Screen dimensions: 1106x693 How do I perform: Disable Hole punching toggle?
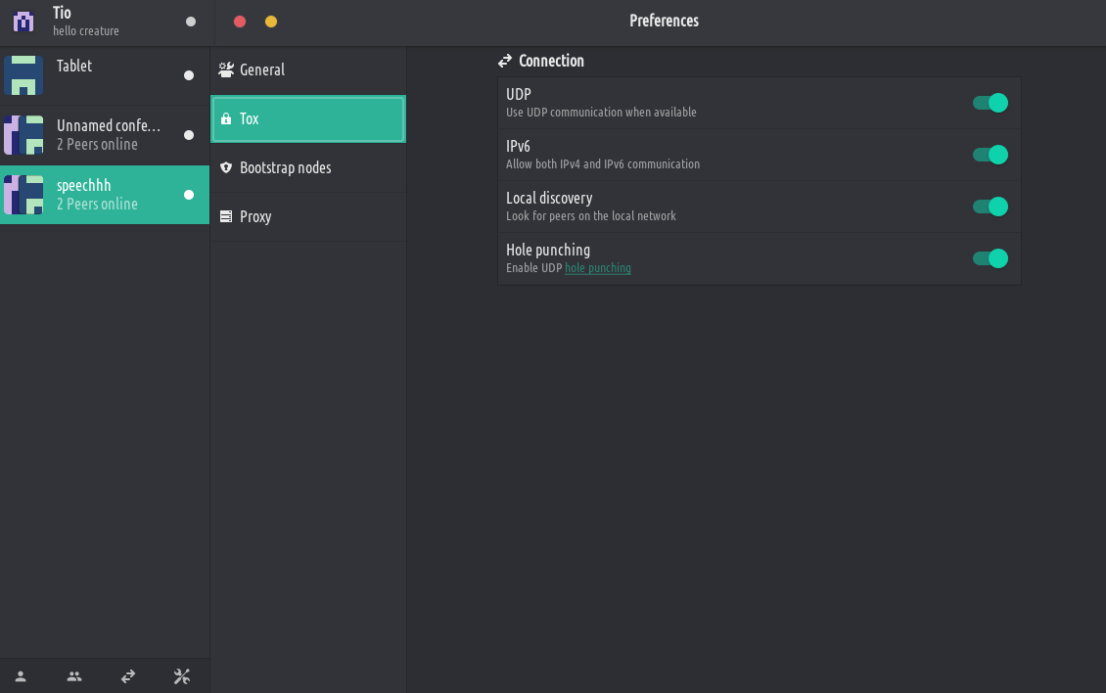[991, 258]
